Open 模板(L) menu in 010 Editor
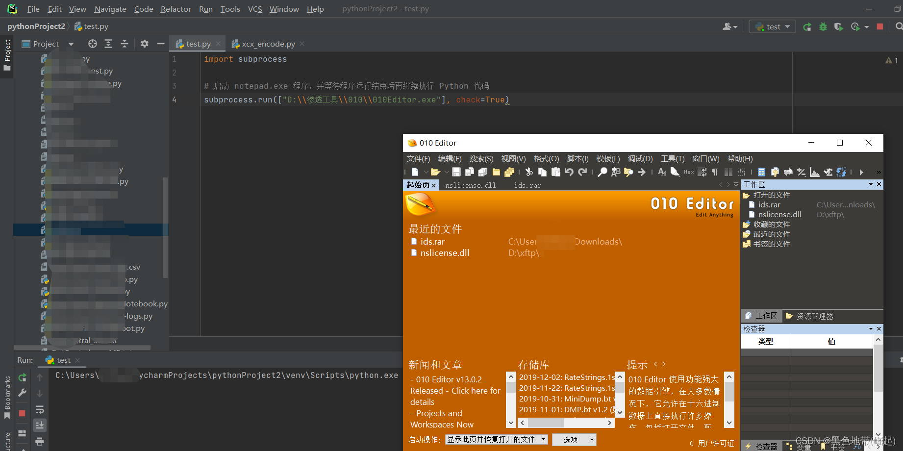 [608, 158]
